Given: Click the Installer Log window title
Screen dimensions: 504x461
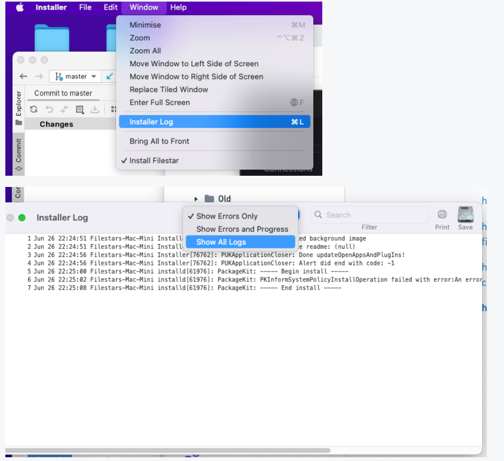Looking at the screenshot, I should (x=62, y=218).
